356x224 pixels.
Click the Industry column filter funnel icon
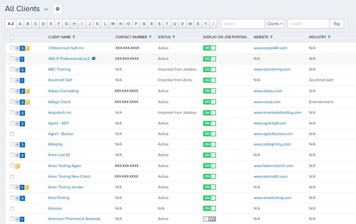(x=329, y=37)
